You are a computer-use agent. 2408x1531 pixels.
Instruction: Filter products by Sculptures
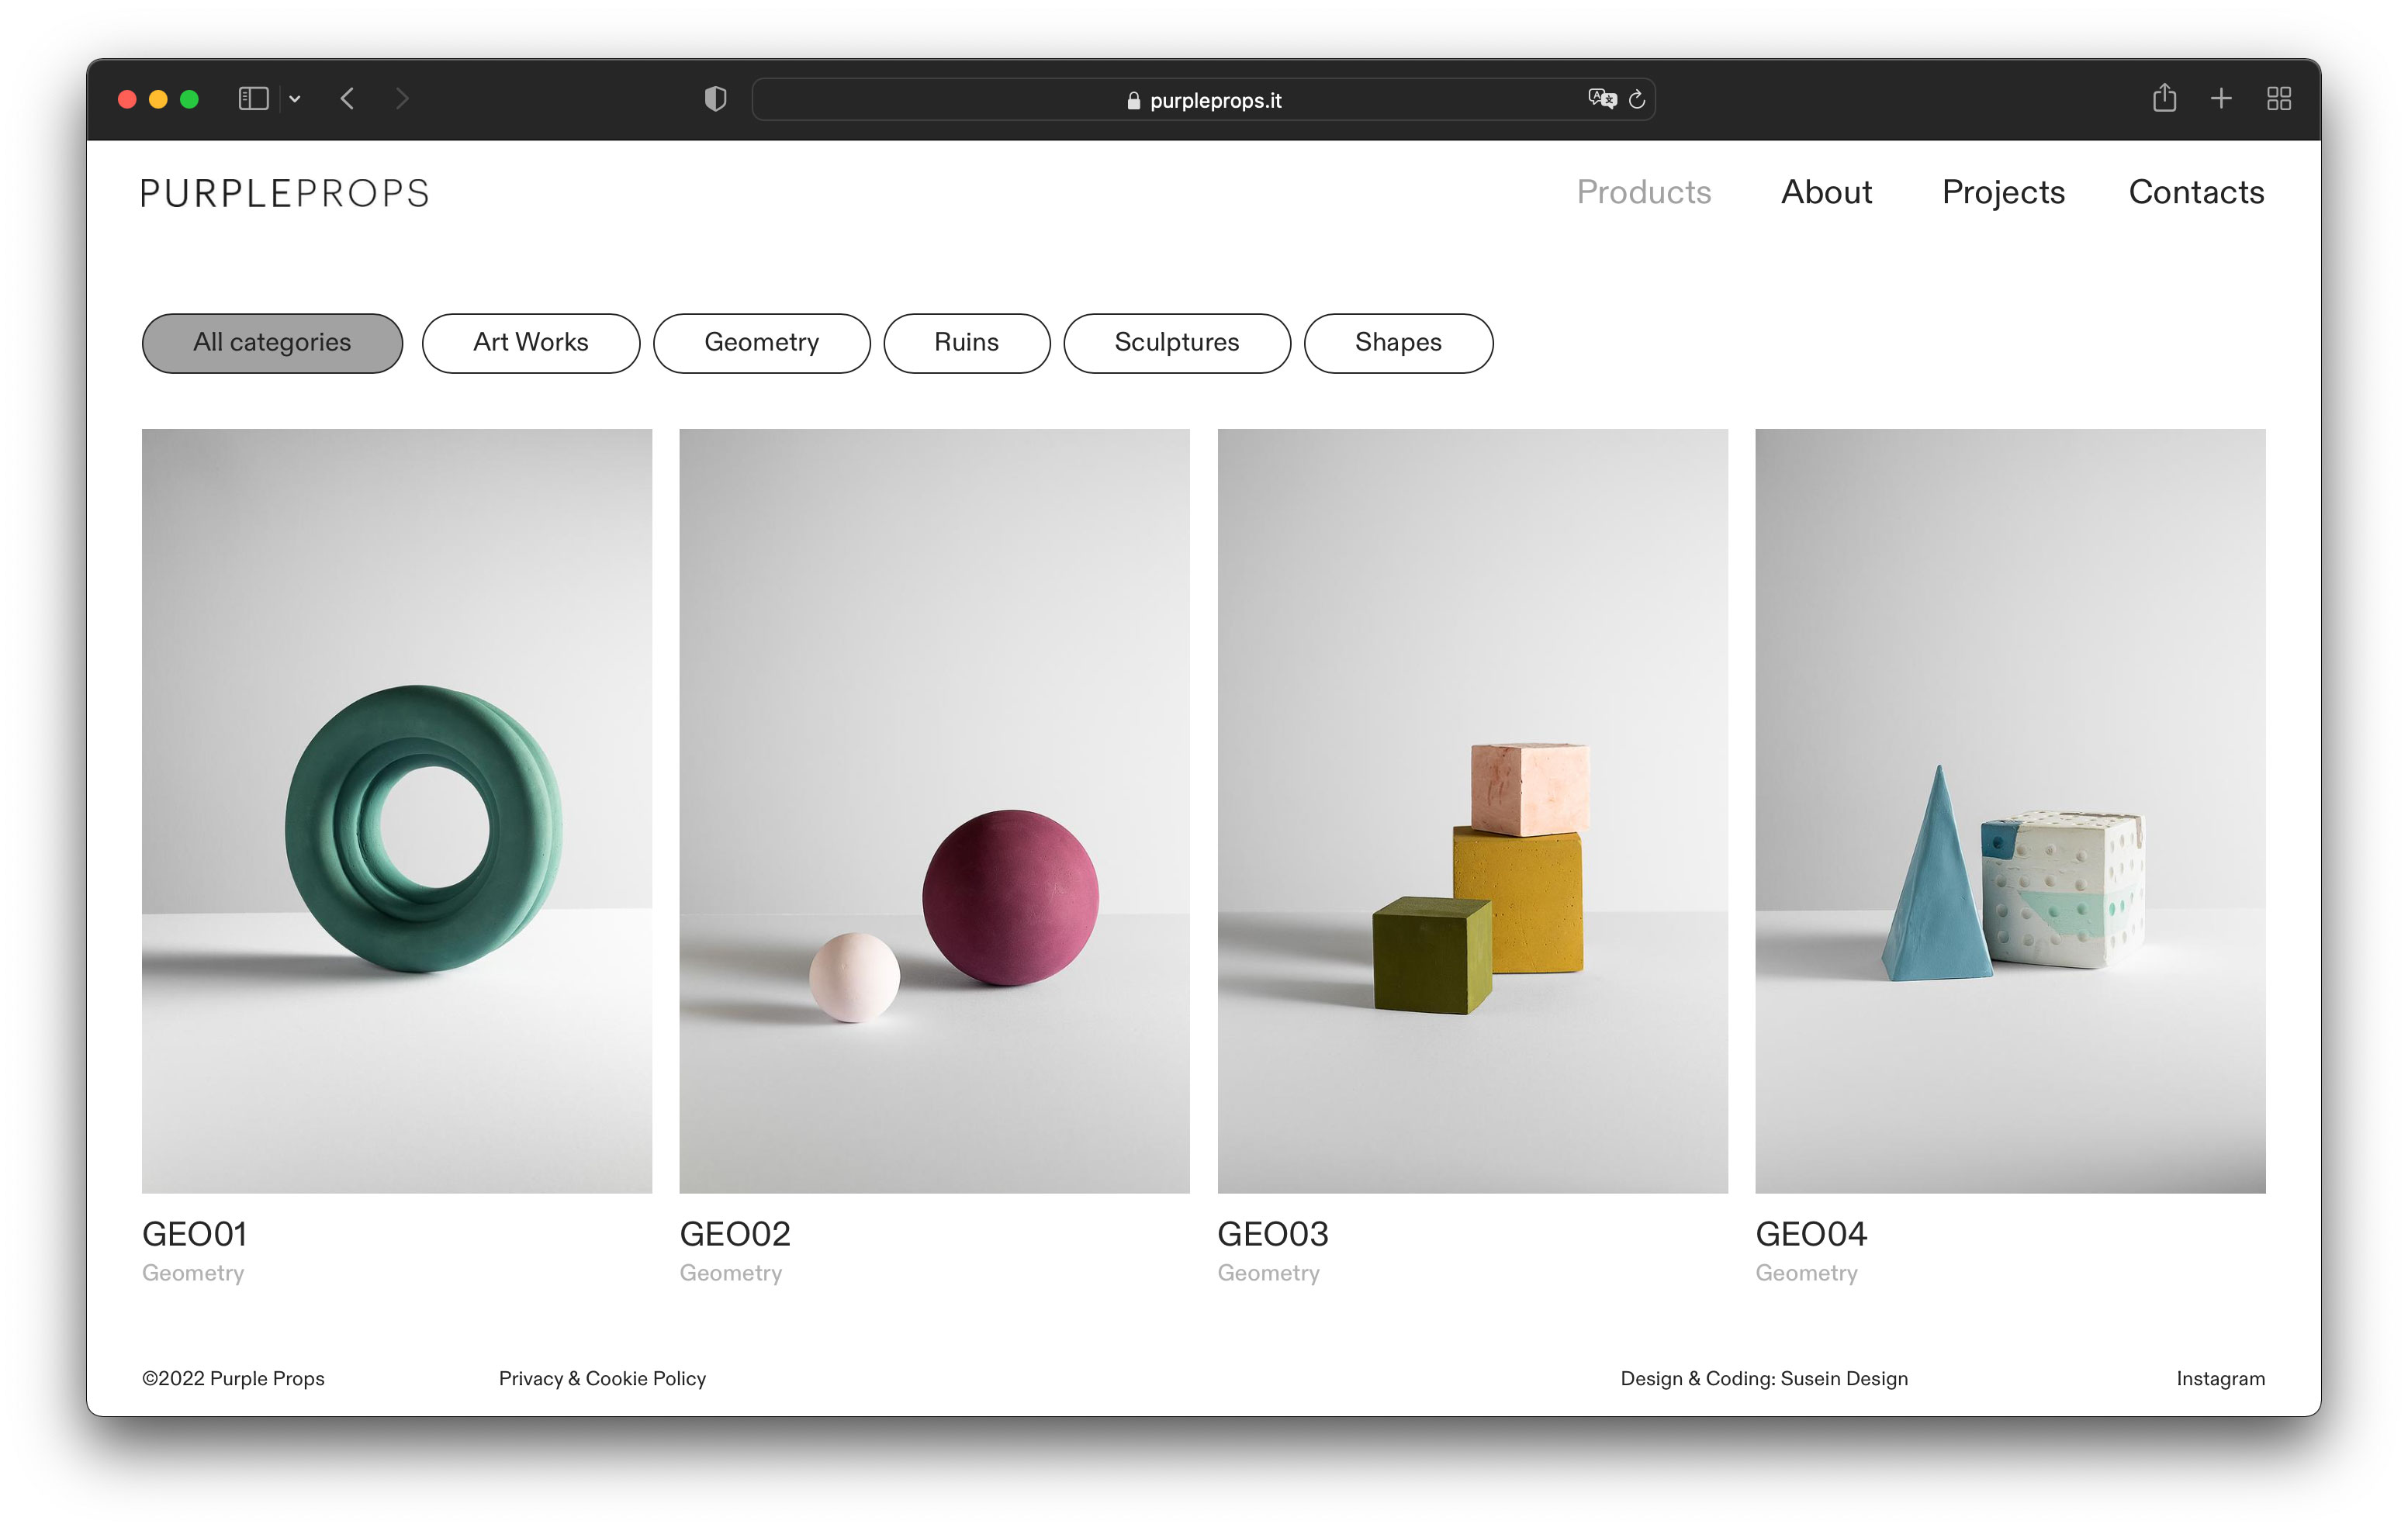point(1176,343)
